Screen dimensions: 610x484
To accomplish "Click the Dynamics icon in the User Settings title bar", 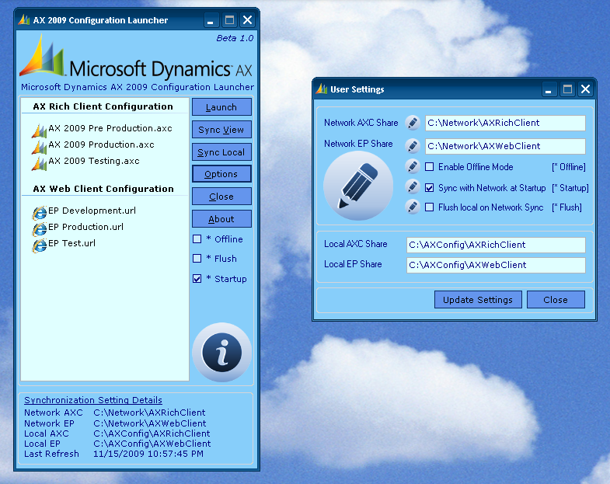I will 322,89.
